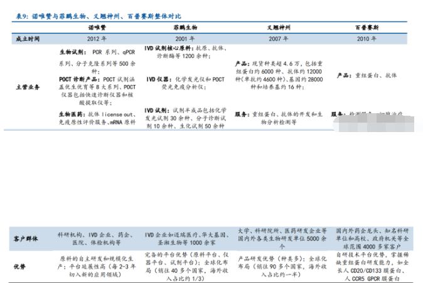Screen dimensions: 423x283
Task: Select the 诺唯赞 column header
Action: pyautogui.click(x=97, y=27)
